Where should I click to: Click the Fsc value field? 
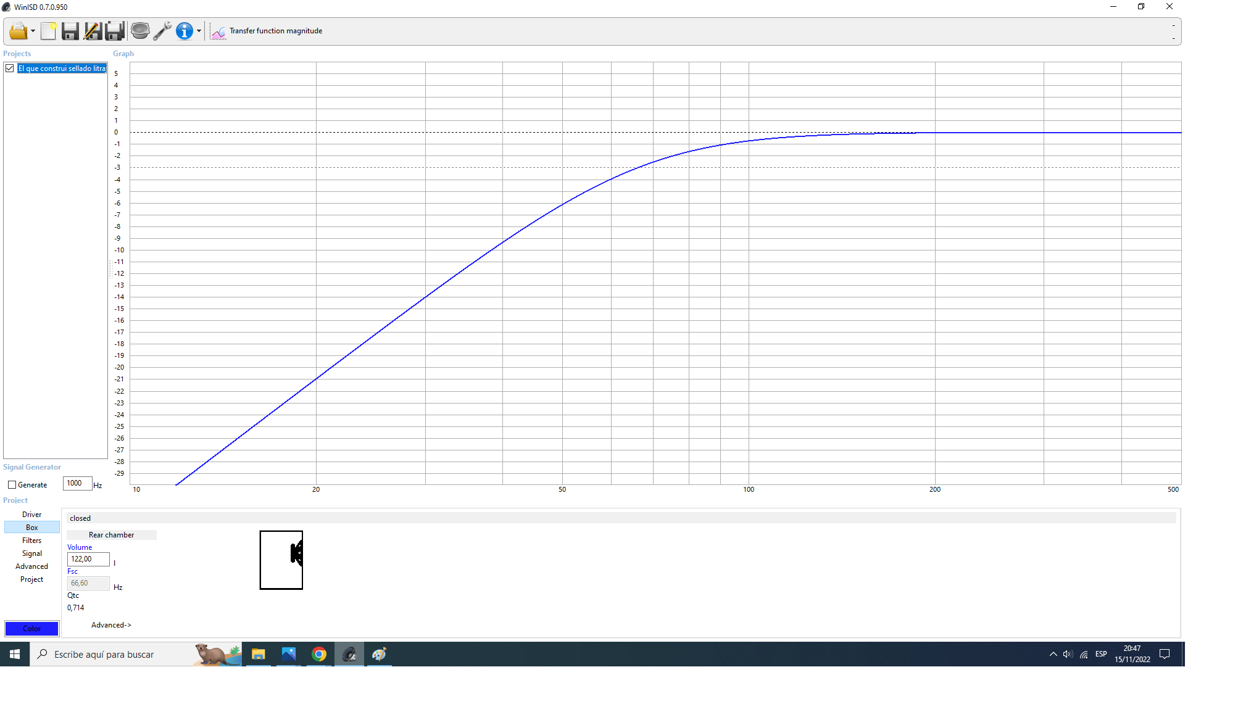pyautogui.click(x=88, y=583)
